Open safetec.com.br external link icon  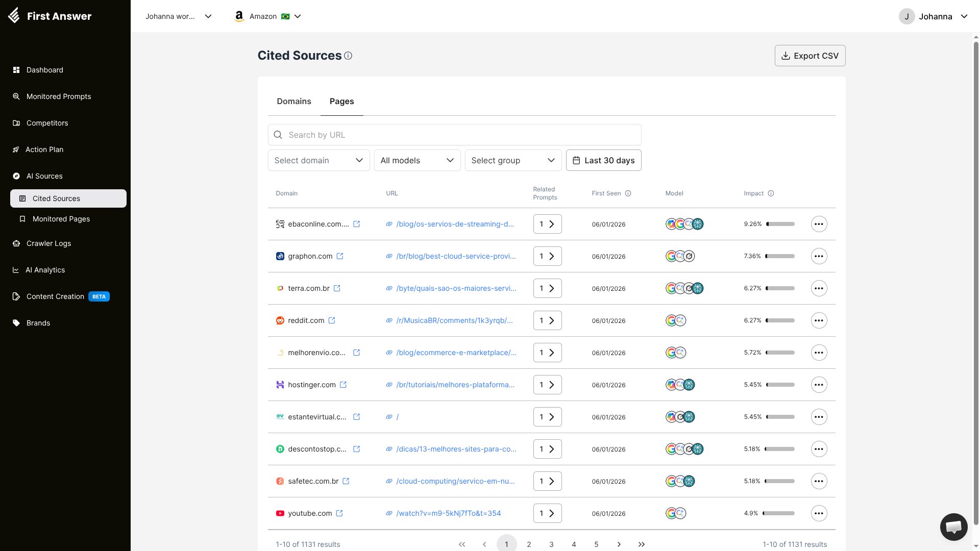(x=346, y=481)
